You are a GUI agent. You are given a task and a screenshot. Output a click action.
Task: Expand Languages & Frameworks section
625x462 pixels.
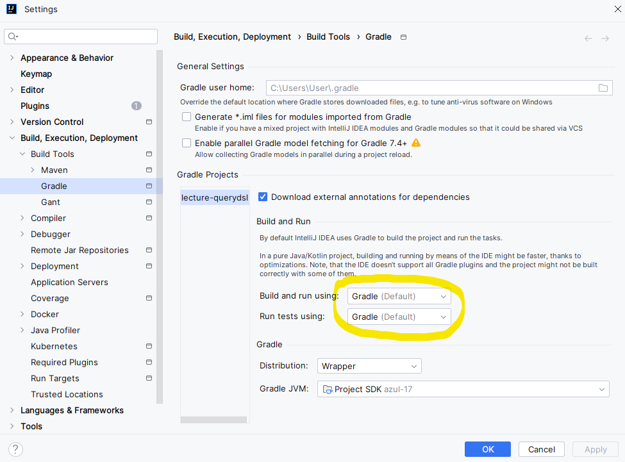(12, 410)
